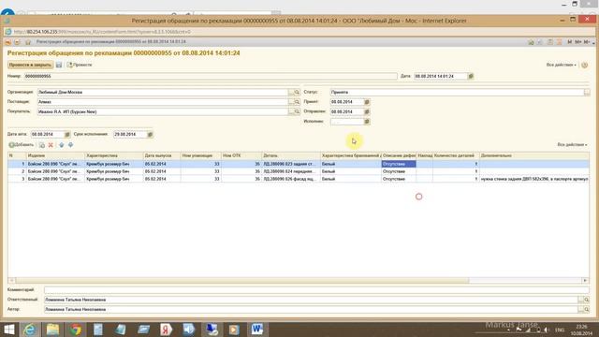
Task: Click horizontal scrollbar right arrow of table
Action: click(585, 281)
